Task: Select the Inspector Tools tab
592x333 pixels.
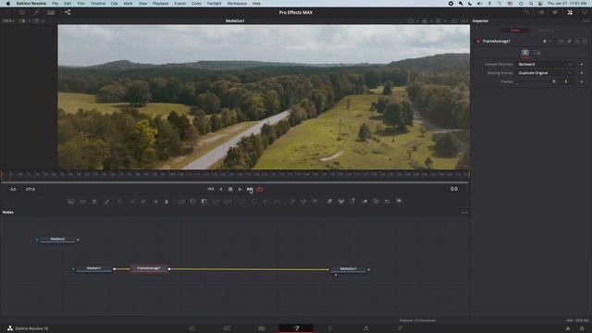Action: 514,31
